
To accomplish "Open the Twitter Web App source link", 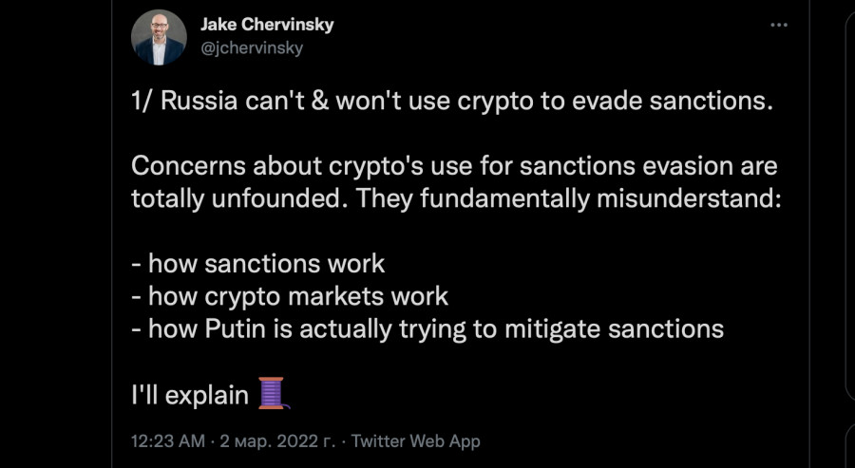I will (415, 440).
